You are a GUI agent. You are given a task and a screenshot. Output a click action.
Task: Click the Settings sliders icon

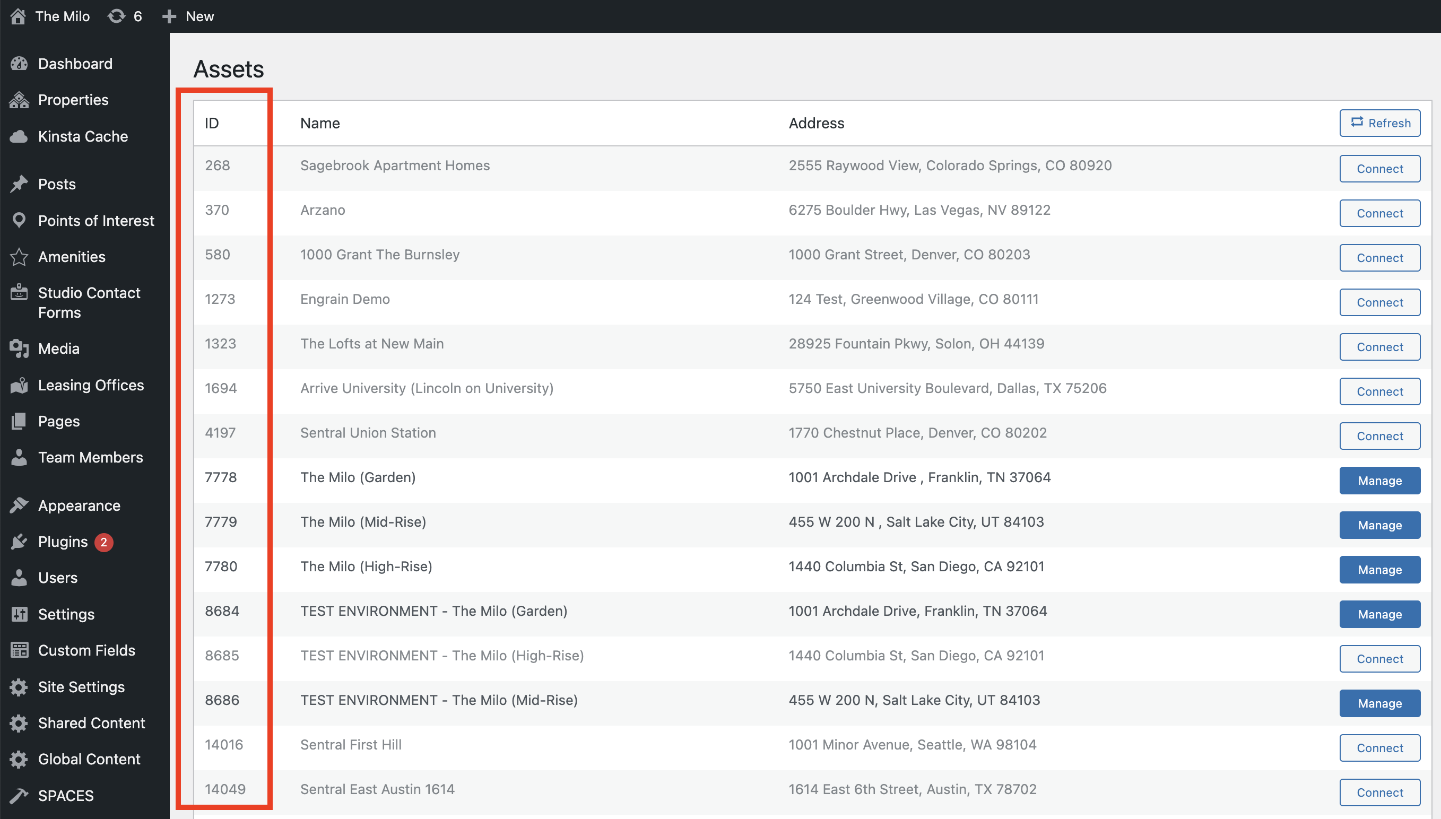[19, 614]
